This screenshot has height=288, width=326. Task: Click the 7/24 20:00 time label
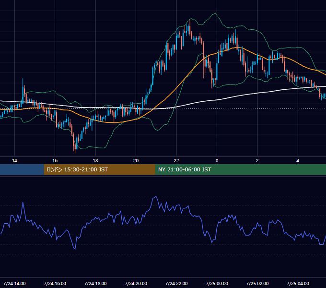(136, 283)
